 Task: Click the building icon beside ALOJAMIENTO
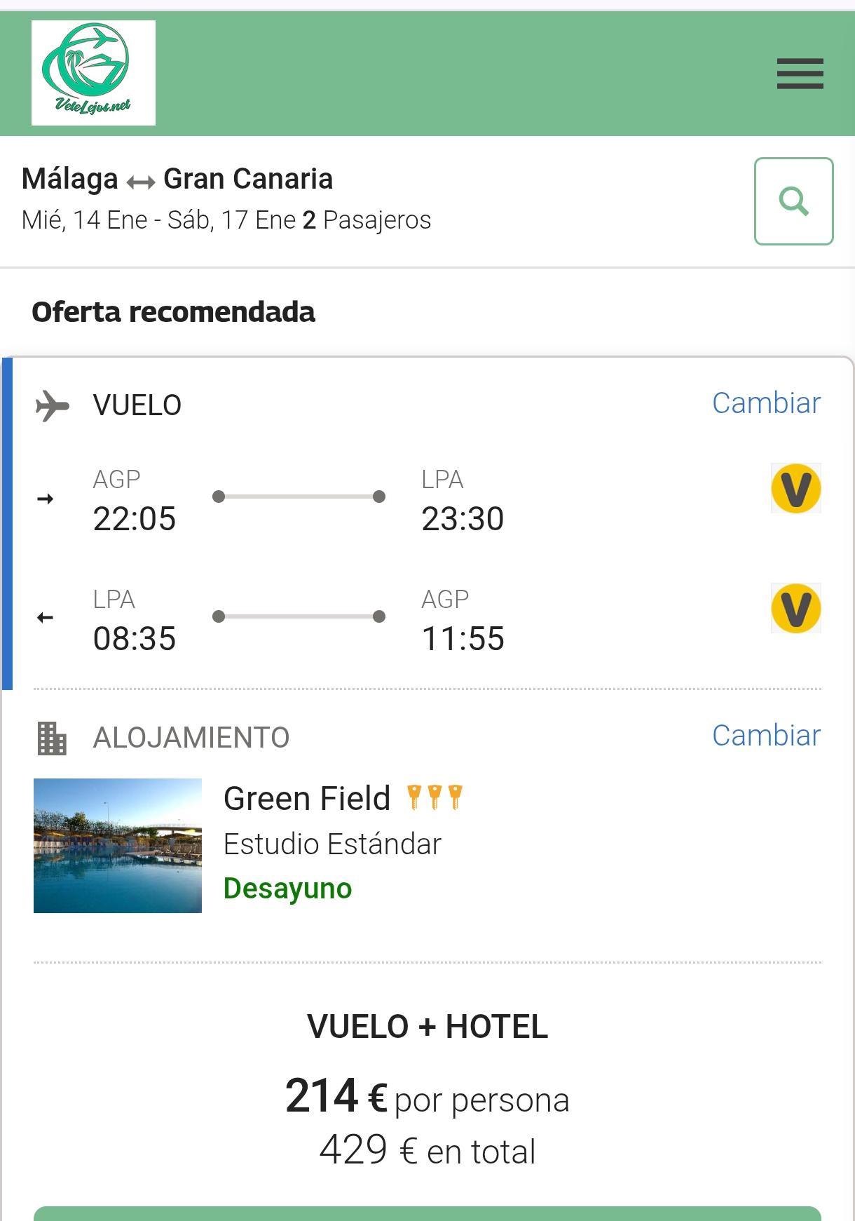52,738
